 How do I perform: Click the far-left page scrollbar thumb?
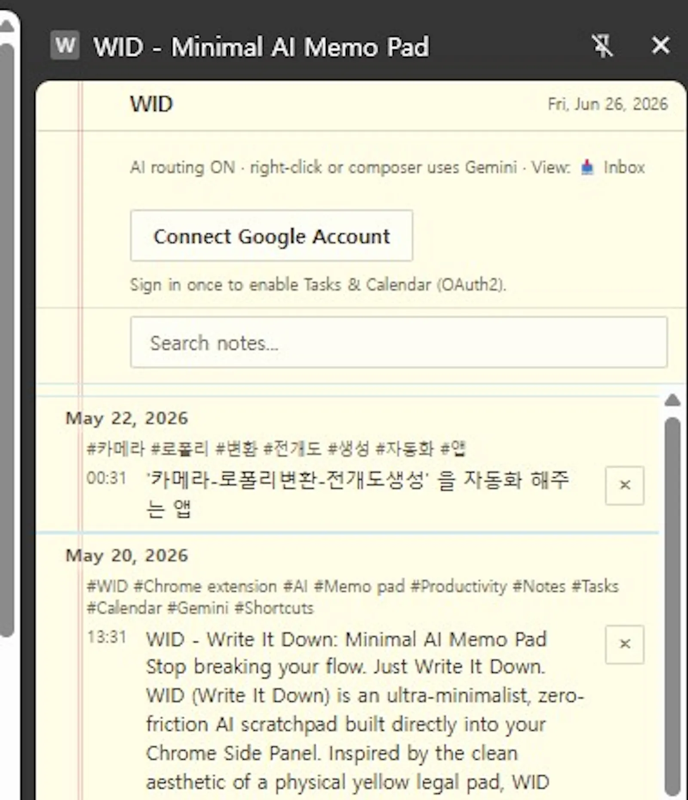7,340
